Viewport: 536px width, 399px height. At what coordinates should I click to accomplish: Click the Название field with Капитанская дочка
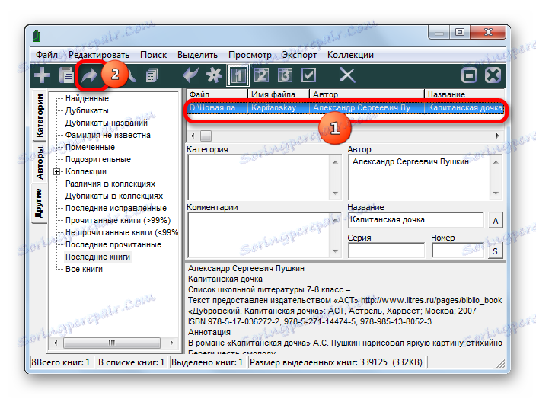[416, 220]
